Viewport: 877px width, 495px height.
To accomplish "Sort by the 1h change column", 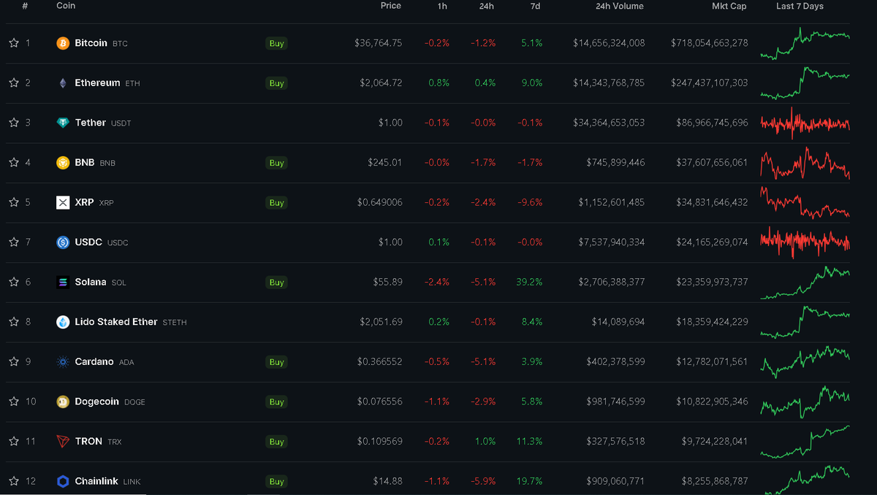I will pos(443,6).
